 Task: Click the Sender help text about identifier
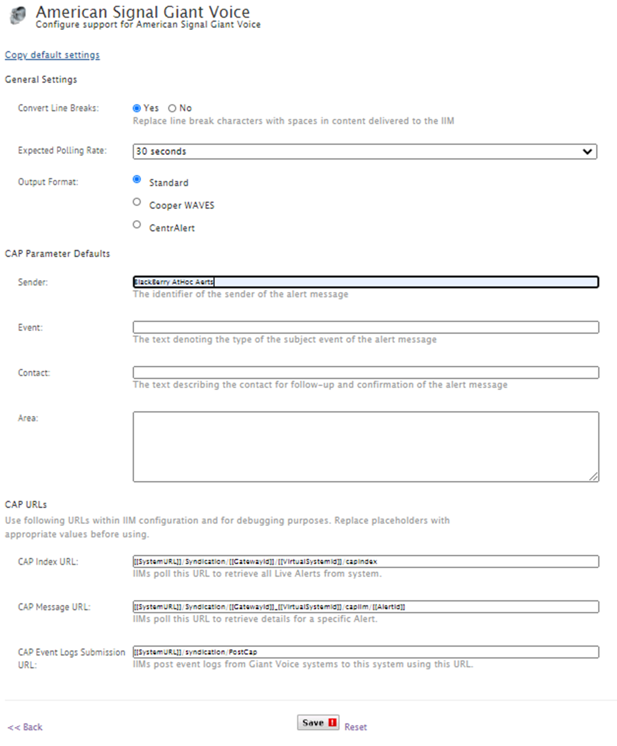240,294
